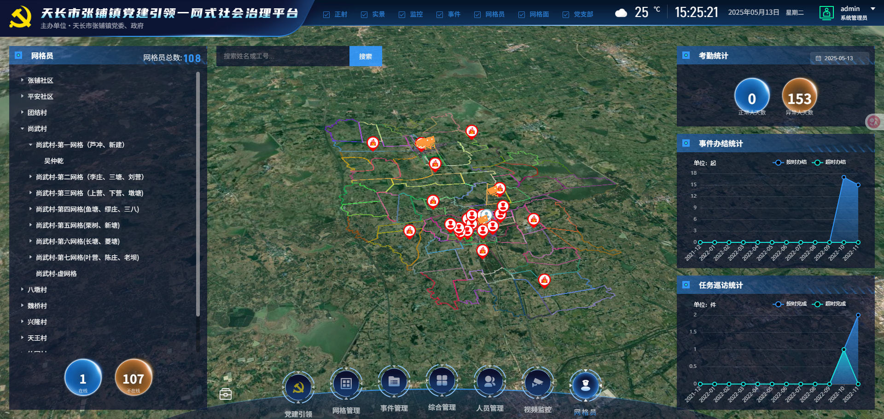Image resolution: width=884 pixels, height=419 pixels.
Task: Click the abnormal attendance badge showing 153
Action: [799, 96]
